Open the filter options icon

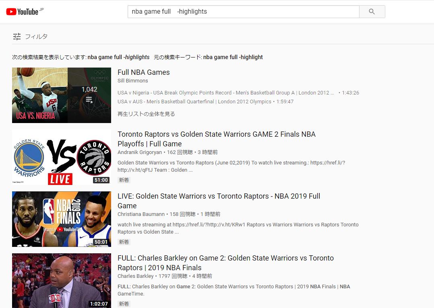click(x=17, y=37)
